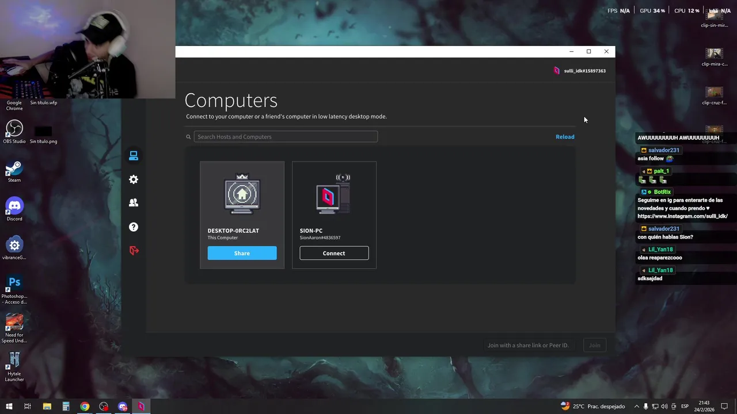737x414 pixels.
Task: Click salvador231 name above 'asia follow'
Action: [663, 150]
